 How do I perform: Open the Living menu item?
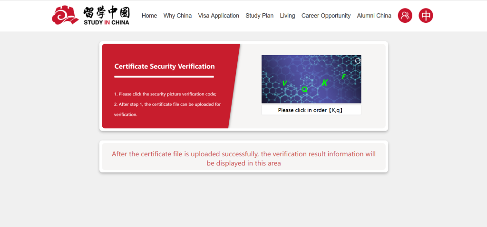click(x=287, y=16)
